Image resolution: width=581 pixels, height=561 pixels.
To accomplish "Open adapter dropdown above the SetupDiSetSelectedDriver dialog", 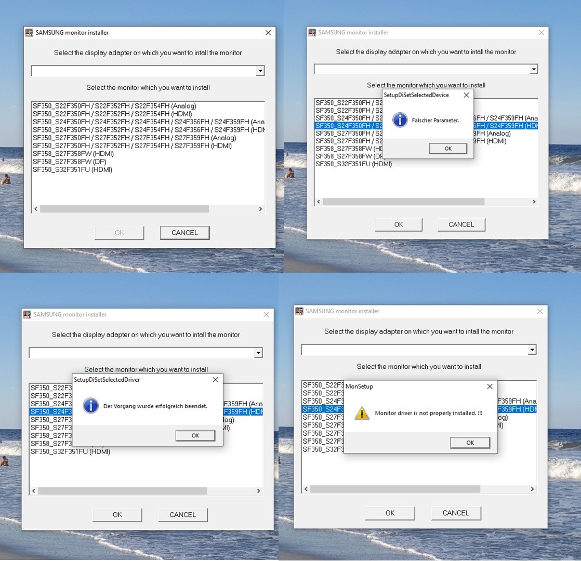I will click(x=259, y=353).
